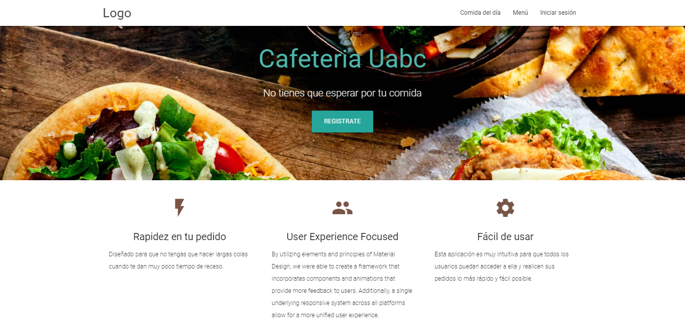The image size is (685, 334).
Task: Select the Cafeteria Uabc heading
Action: (x=342, y=59)
